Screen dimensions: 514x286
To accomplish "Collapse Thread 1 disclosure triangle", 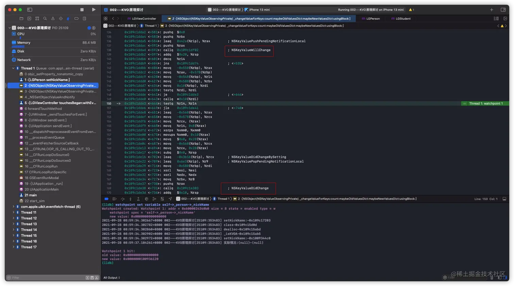I will [13, 68].
